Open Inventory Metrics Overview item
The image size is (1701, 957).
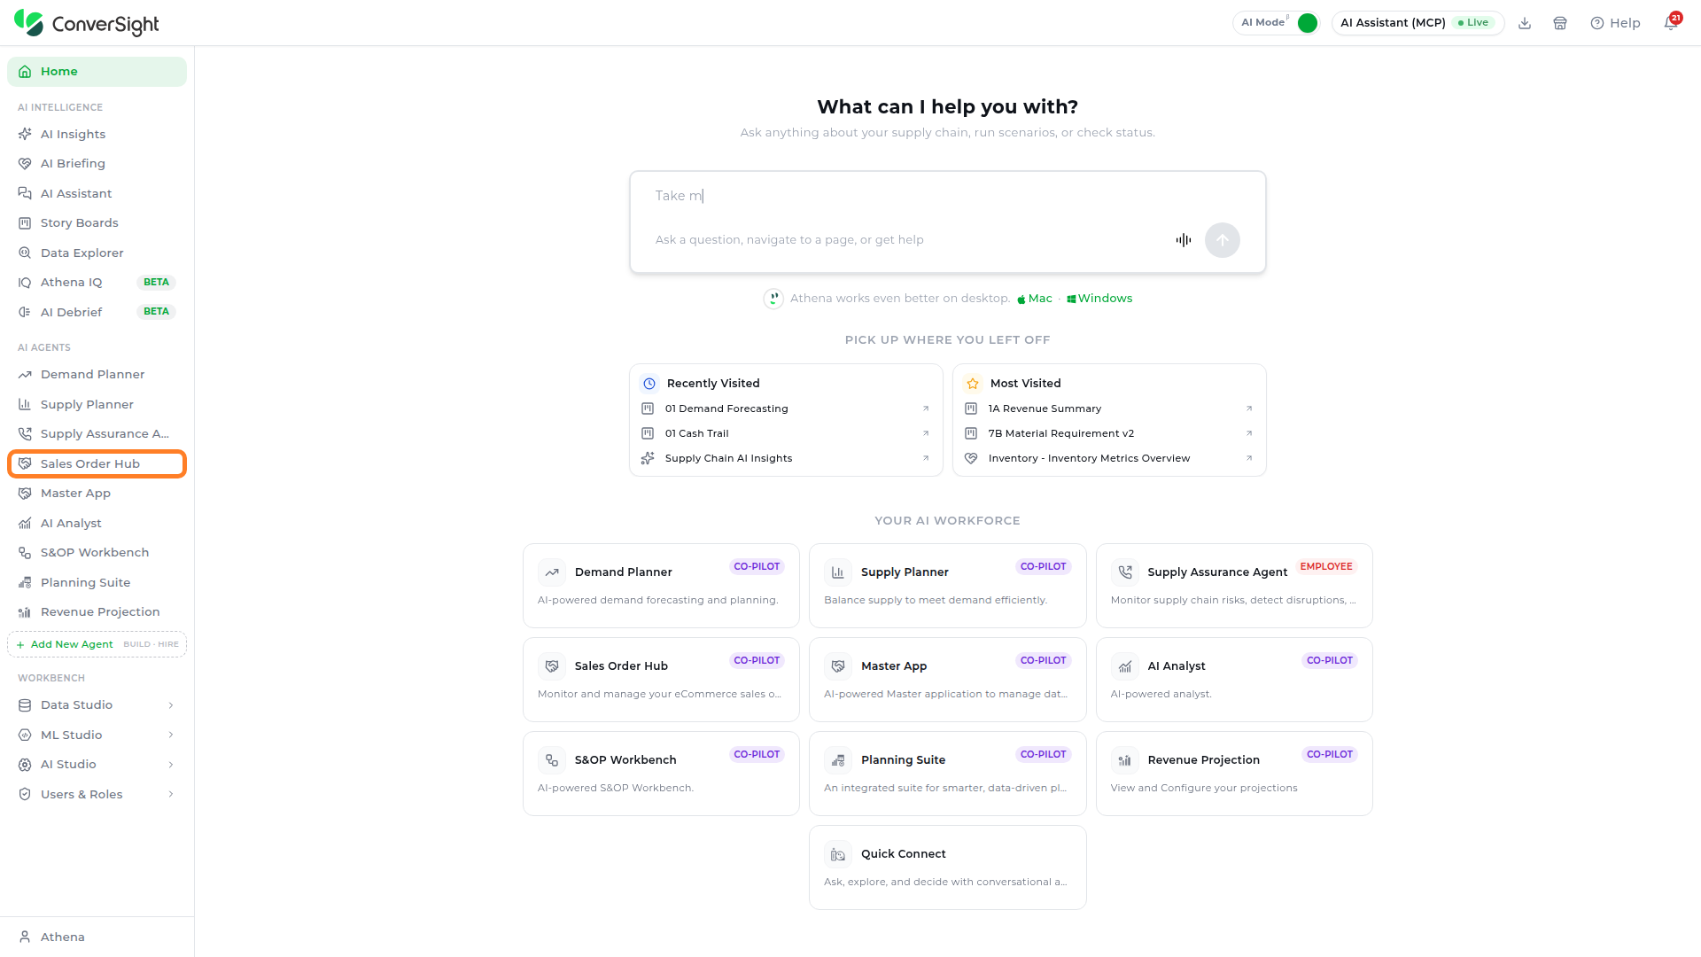[1109, 458]
